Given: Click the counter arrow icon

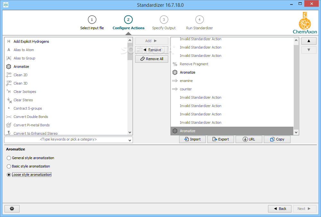Looking at the screenshot, I should point(175,89).
